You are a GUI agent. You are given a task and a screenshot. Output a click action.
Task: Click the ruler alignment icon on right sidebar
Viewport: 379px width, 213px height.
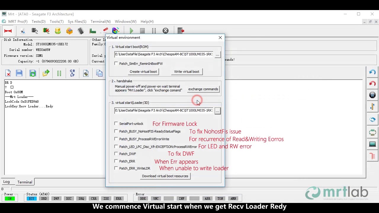click(372, 107)
